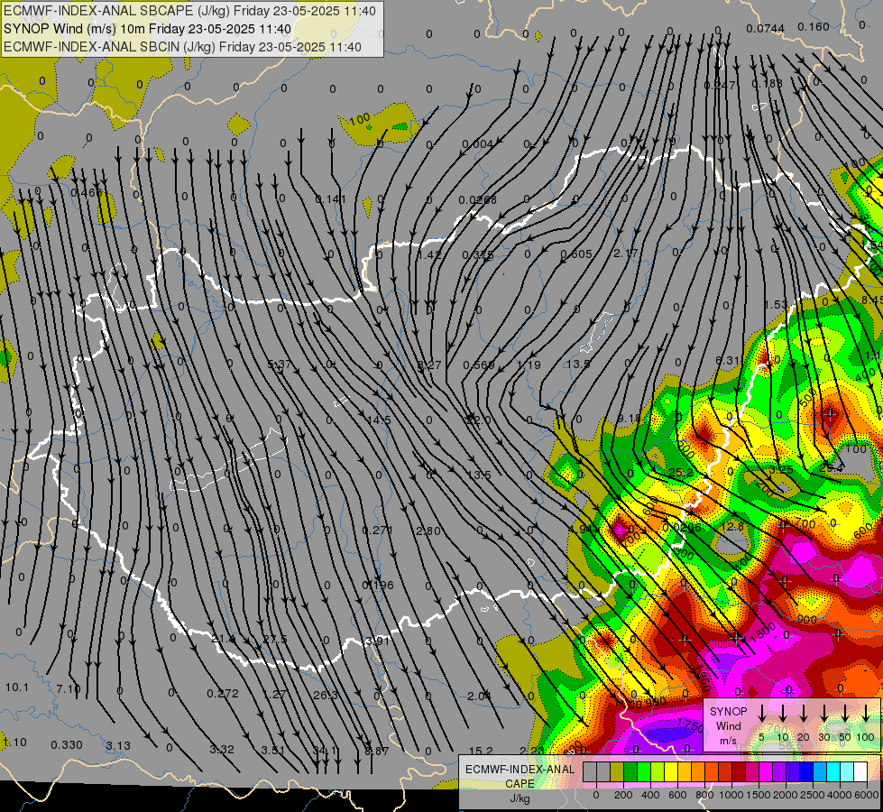Screen dimensions: 883x812
Task: Select the ECMWF-INDEX-ANAL SBCAPE title line
Action: pos(189,11)
